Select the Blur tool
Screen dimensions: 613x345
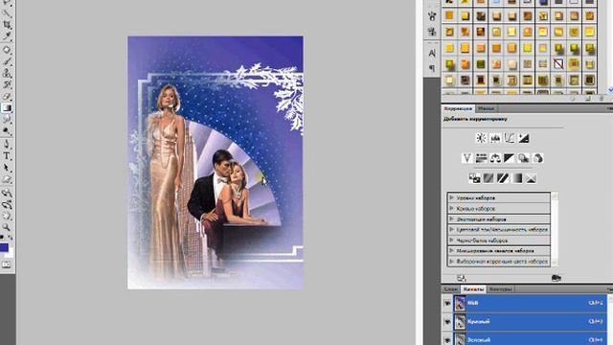pyautogui.click(x=7, y=119)
